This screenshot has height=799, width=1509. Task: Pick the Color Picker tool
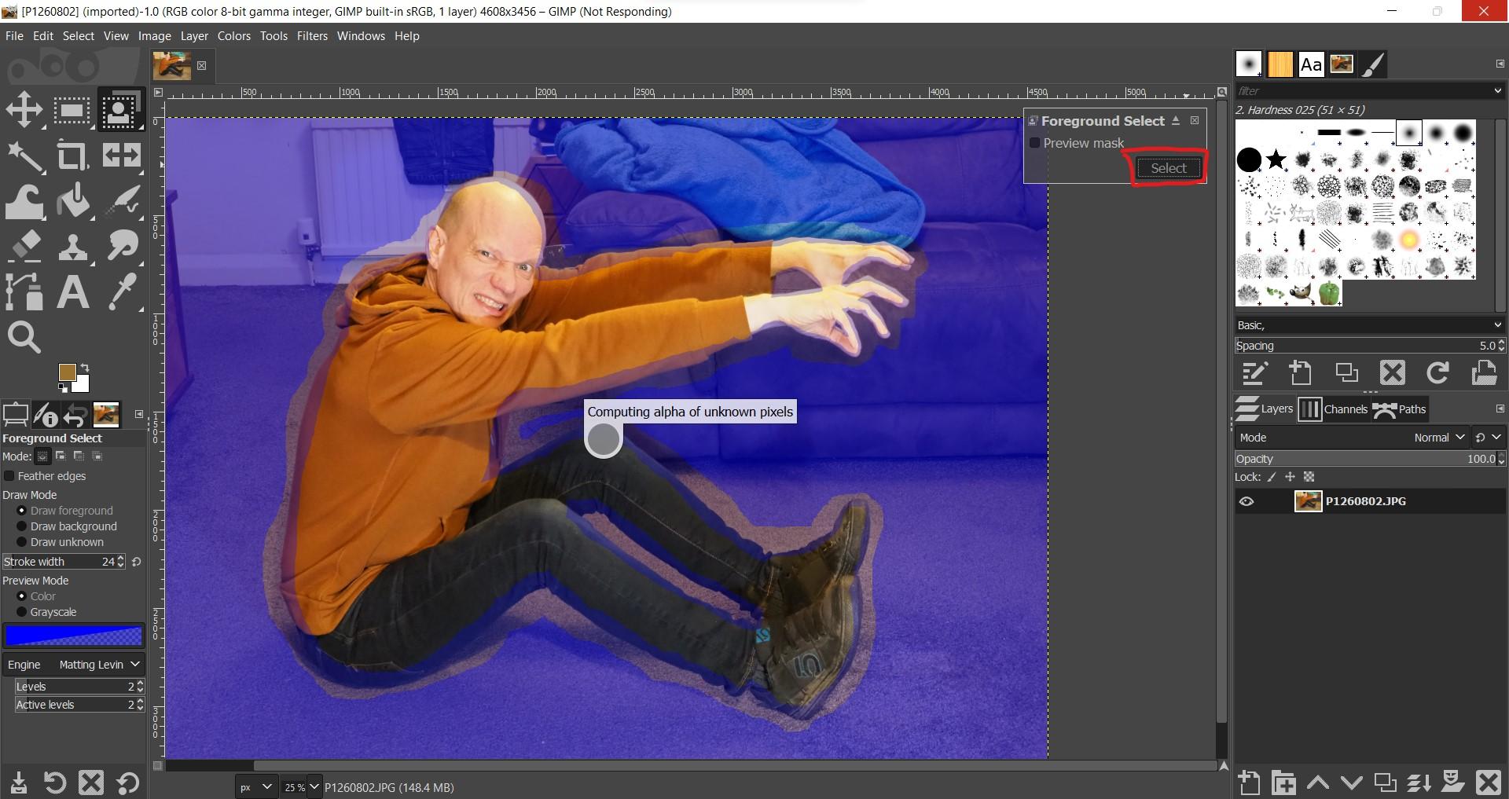pos(122,291)
